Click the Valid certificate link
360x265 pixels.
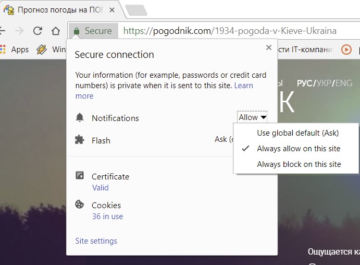(x=101, y=188)
